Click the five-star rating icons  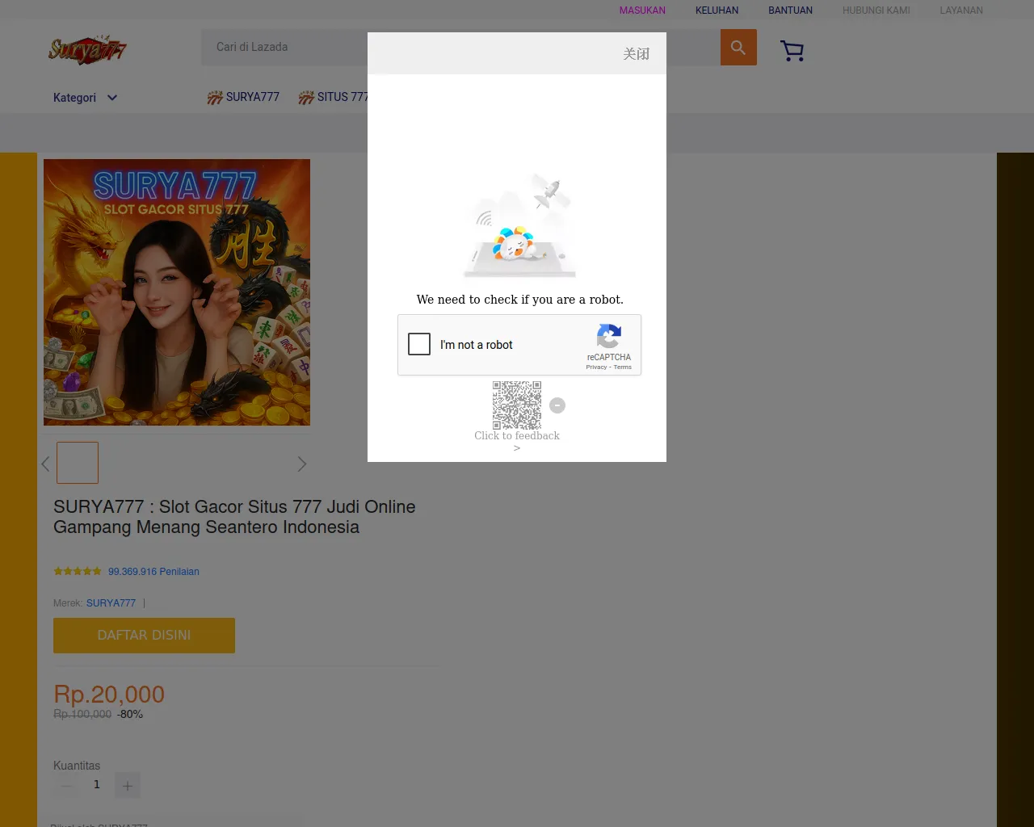click(x=78, y=571)
